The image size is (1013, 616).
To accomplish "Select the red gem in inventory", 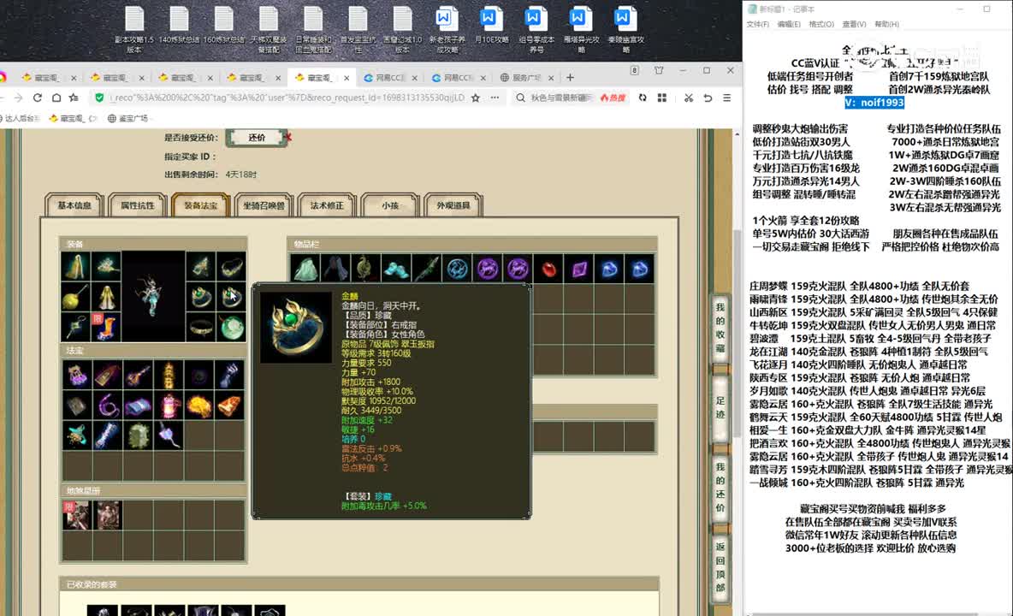I will (x=548, y=269).
